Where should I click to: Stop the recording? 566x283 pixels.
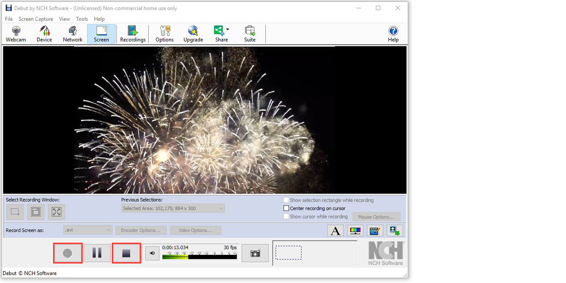click(126, 253)
